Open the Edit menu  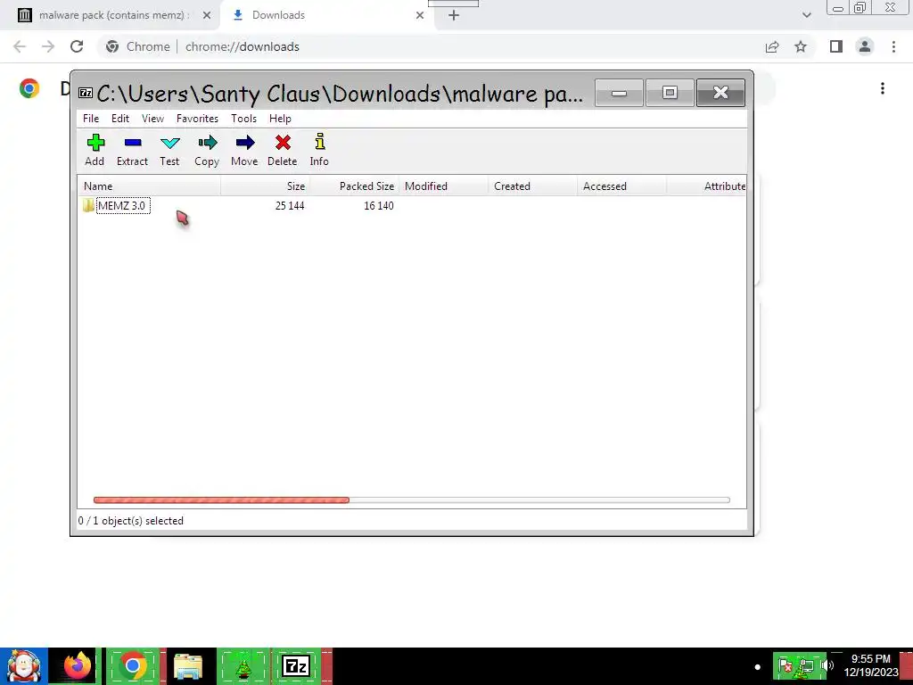point(120,119)
